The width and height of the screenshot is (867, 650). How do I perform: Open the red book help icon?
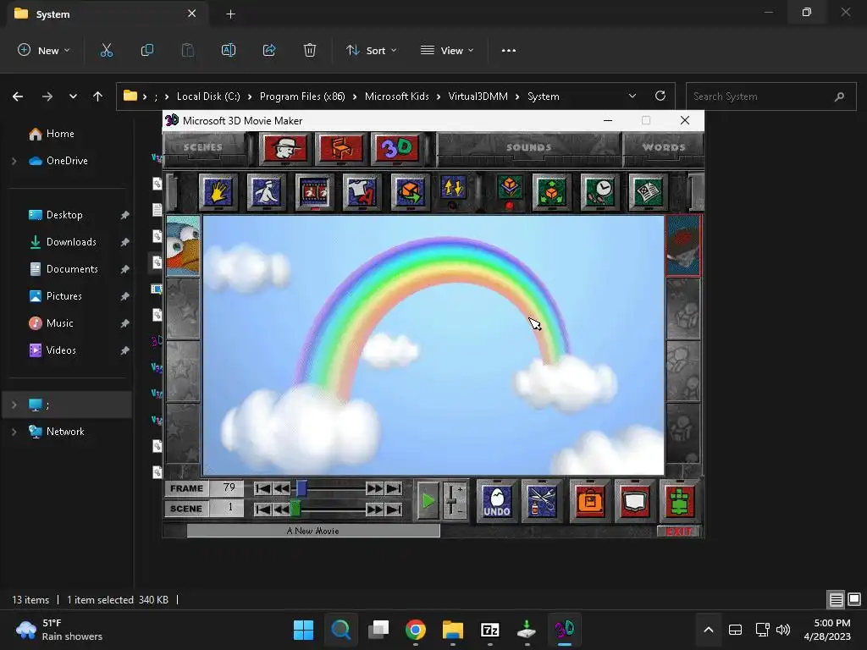pos(634,501)
